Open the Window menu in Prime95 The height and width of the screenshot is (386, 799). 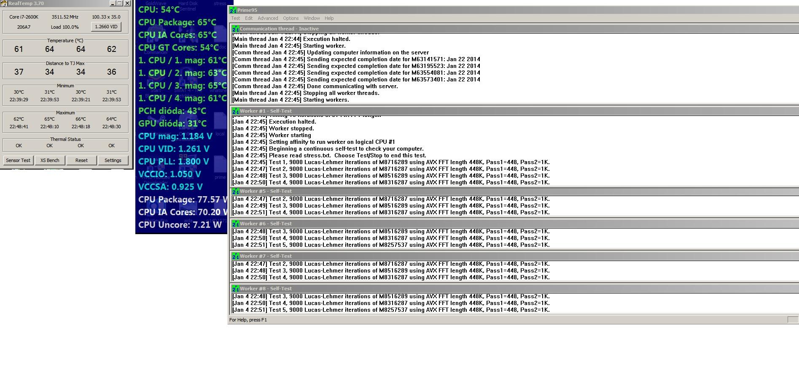(x=312, y=18)
